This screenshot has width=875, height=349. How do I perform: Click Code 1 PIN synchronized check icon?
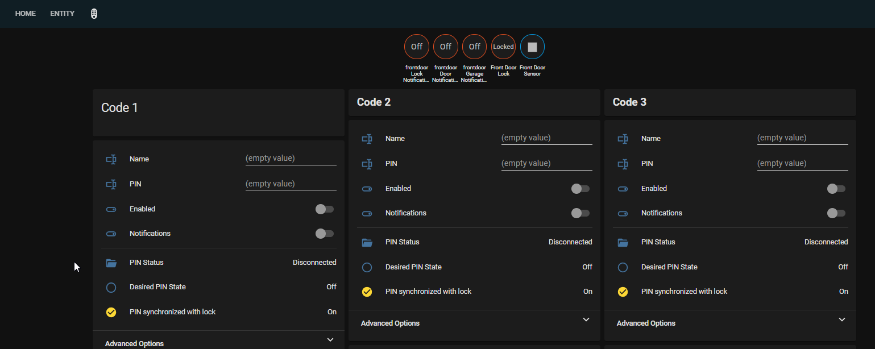[x=111, y=312]
